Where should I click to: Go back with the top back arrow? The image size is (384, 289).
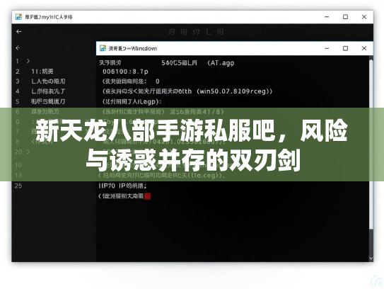[x=18, y=32]
